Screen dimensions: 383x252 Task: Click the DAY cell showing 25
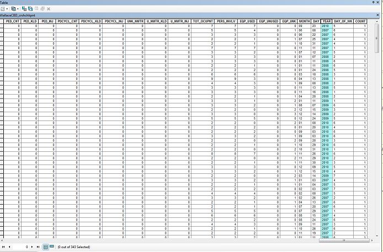pyautogui.click(x=316, y=39)
